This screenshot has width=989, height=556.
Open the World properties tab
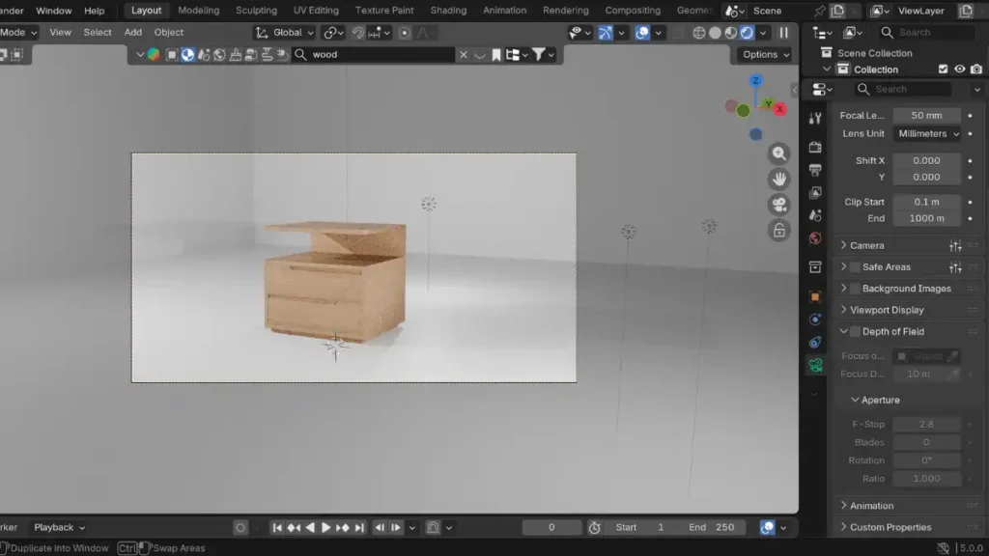click(x=815, y=238)
